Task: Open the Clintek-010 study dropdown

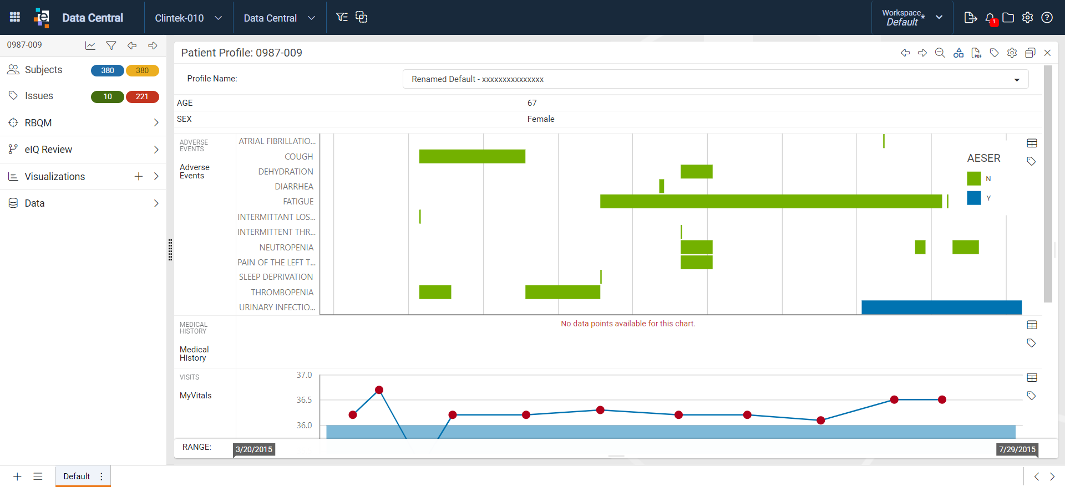Action: (x=189, y=18)
